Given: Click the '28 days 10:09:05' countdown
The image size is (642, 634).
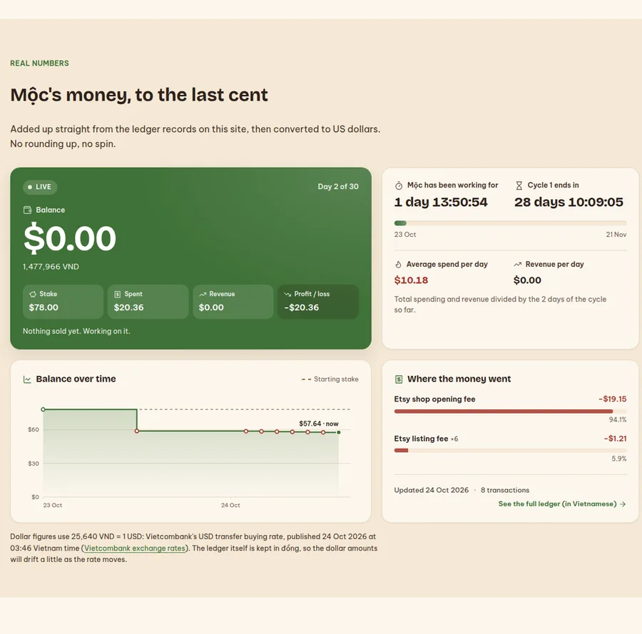Looking at the screenshot, I should tap(569, 203).
